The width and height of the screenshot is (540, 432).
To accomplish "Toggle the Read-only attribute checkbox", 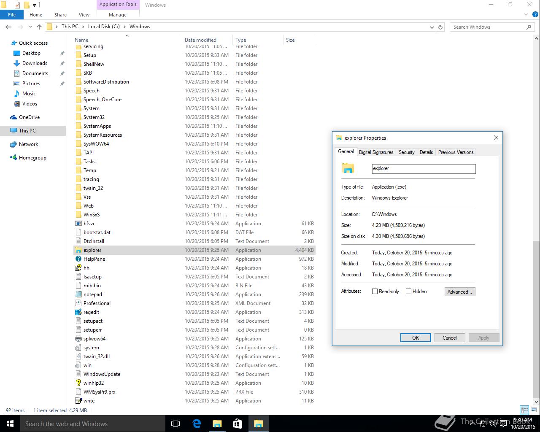I will coord(375,292).
